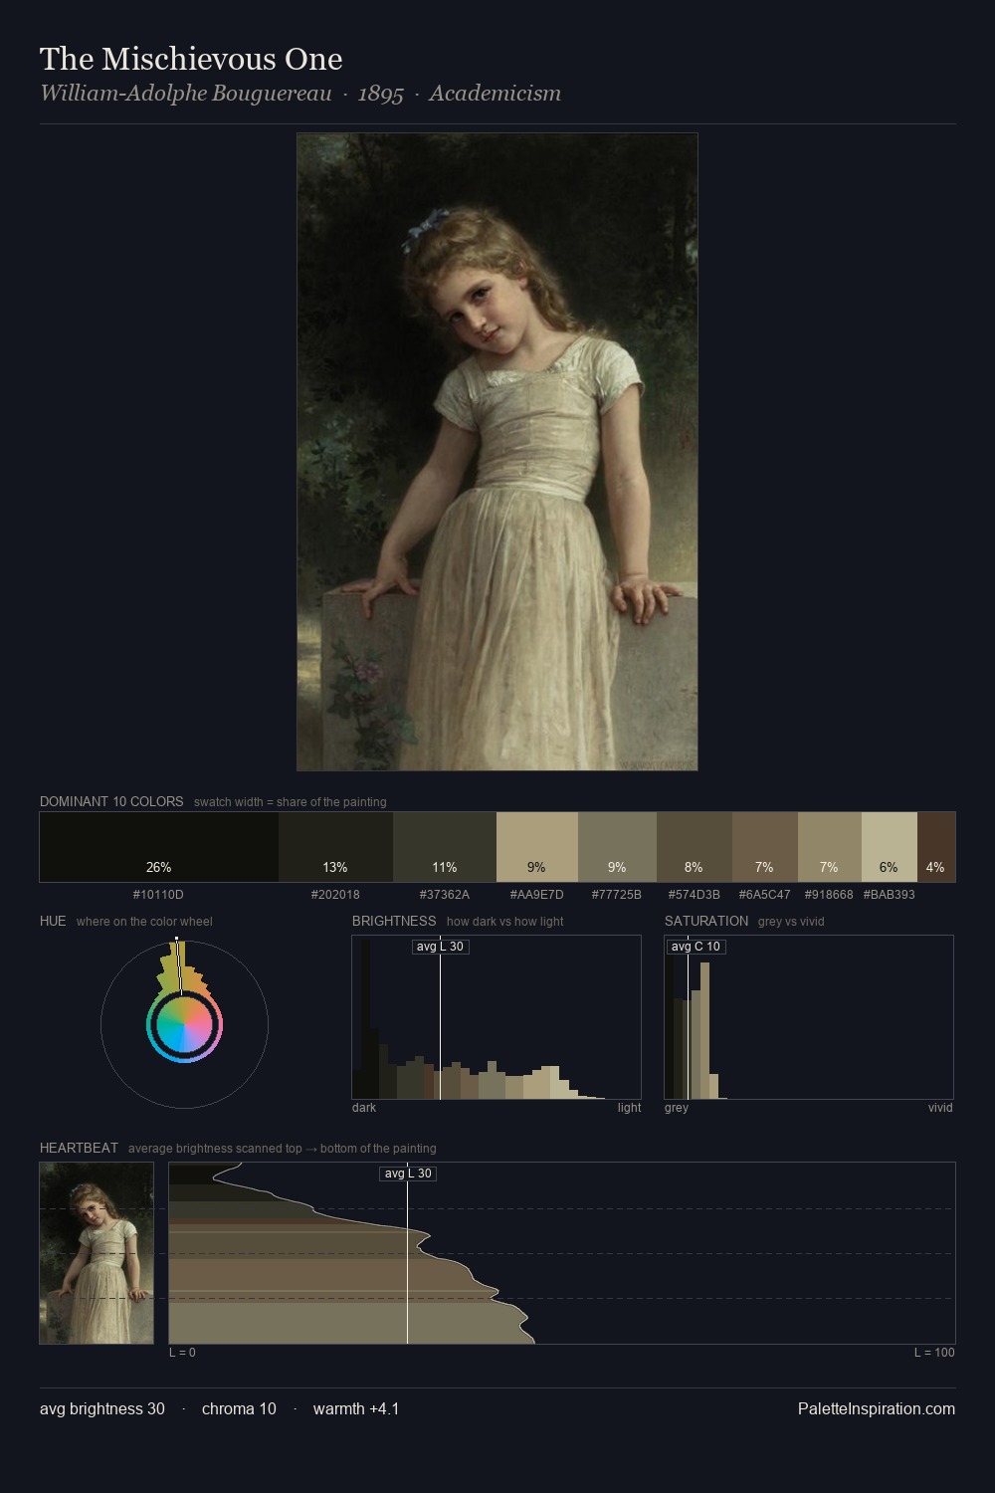Click the #202018 hex code text

point(335,895)
